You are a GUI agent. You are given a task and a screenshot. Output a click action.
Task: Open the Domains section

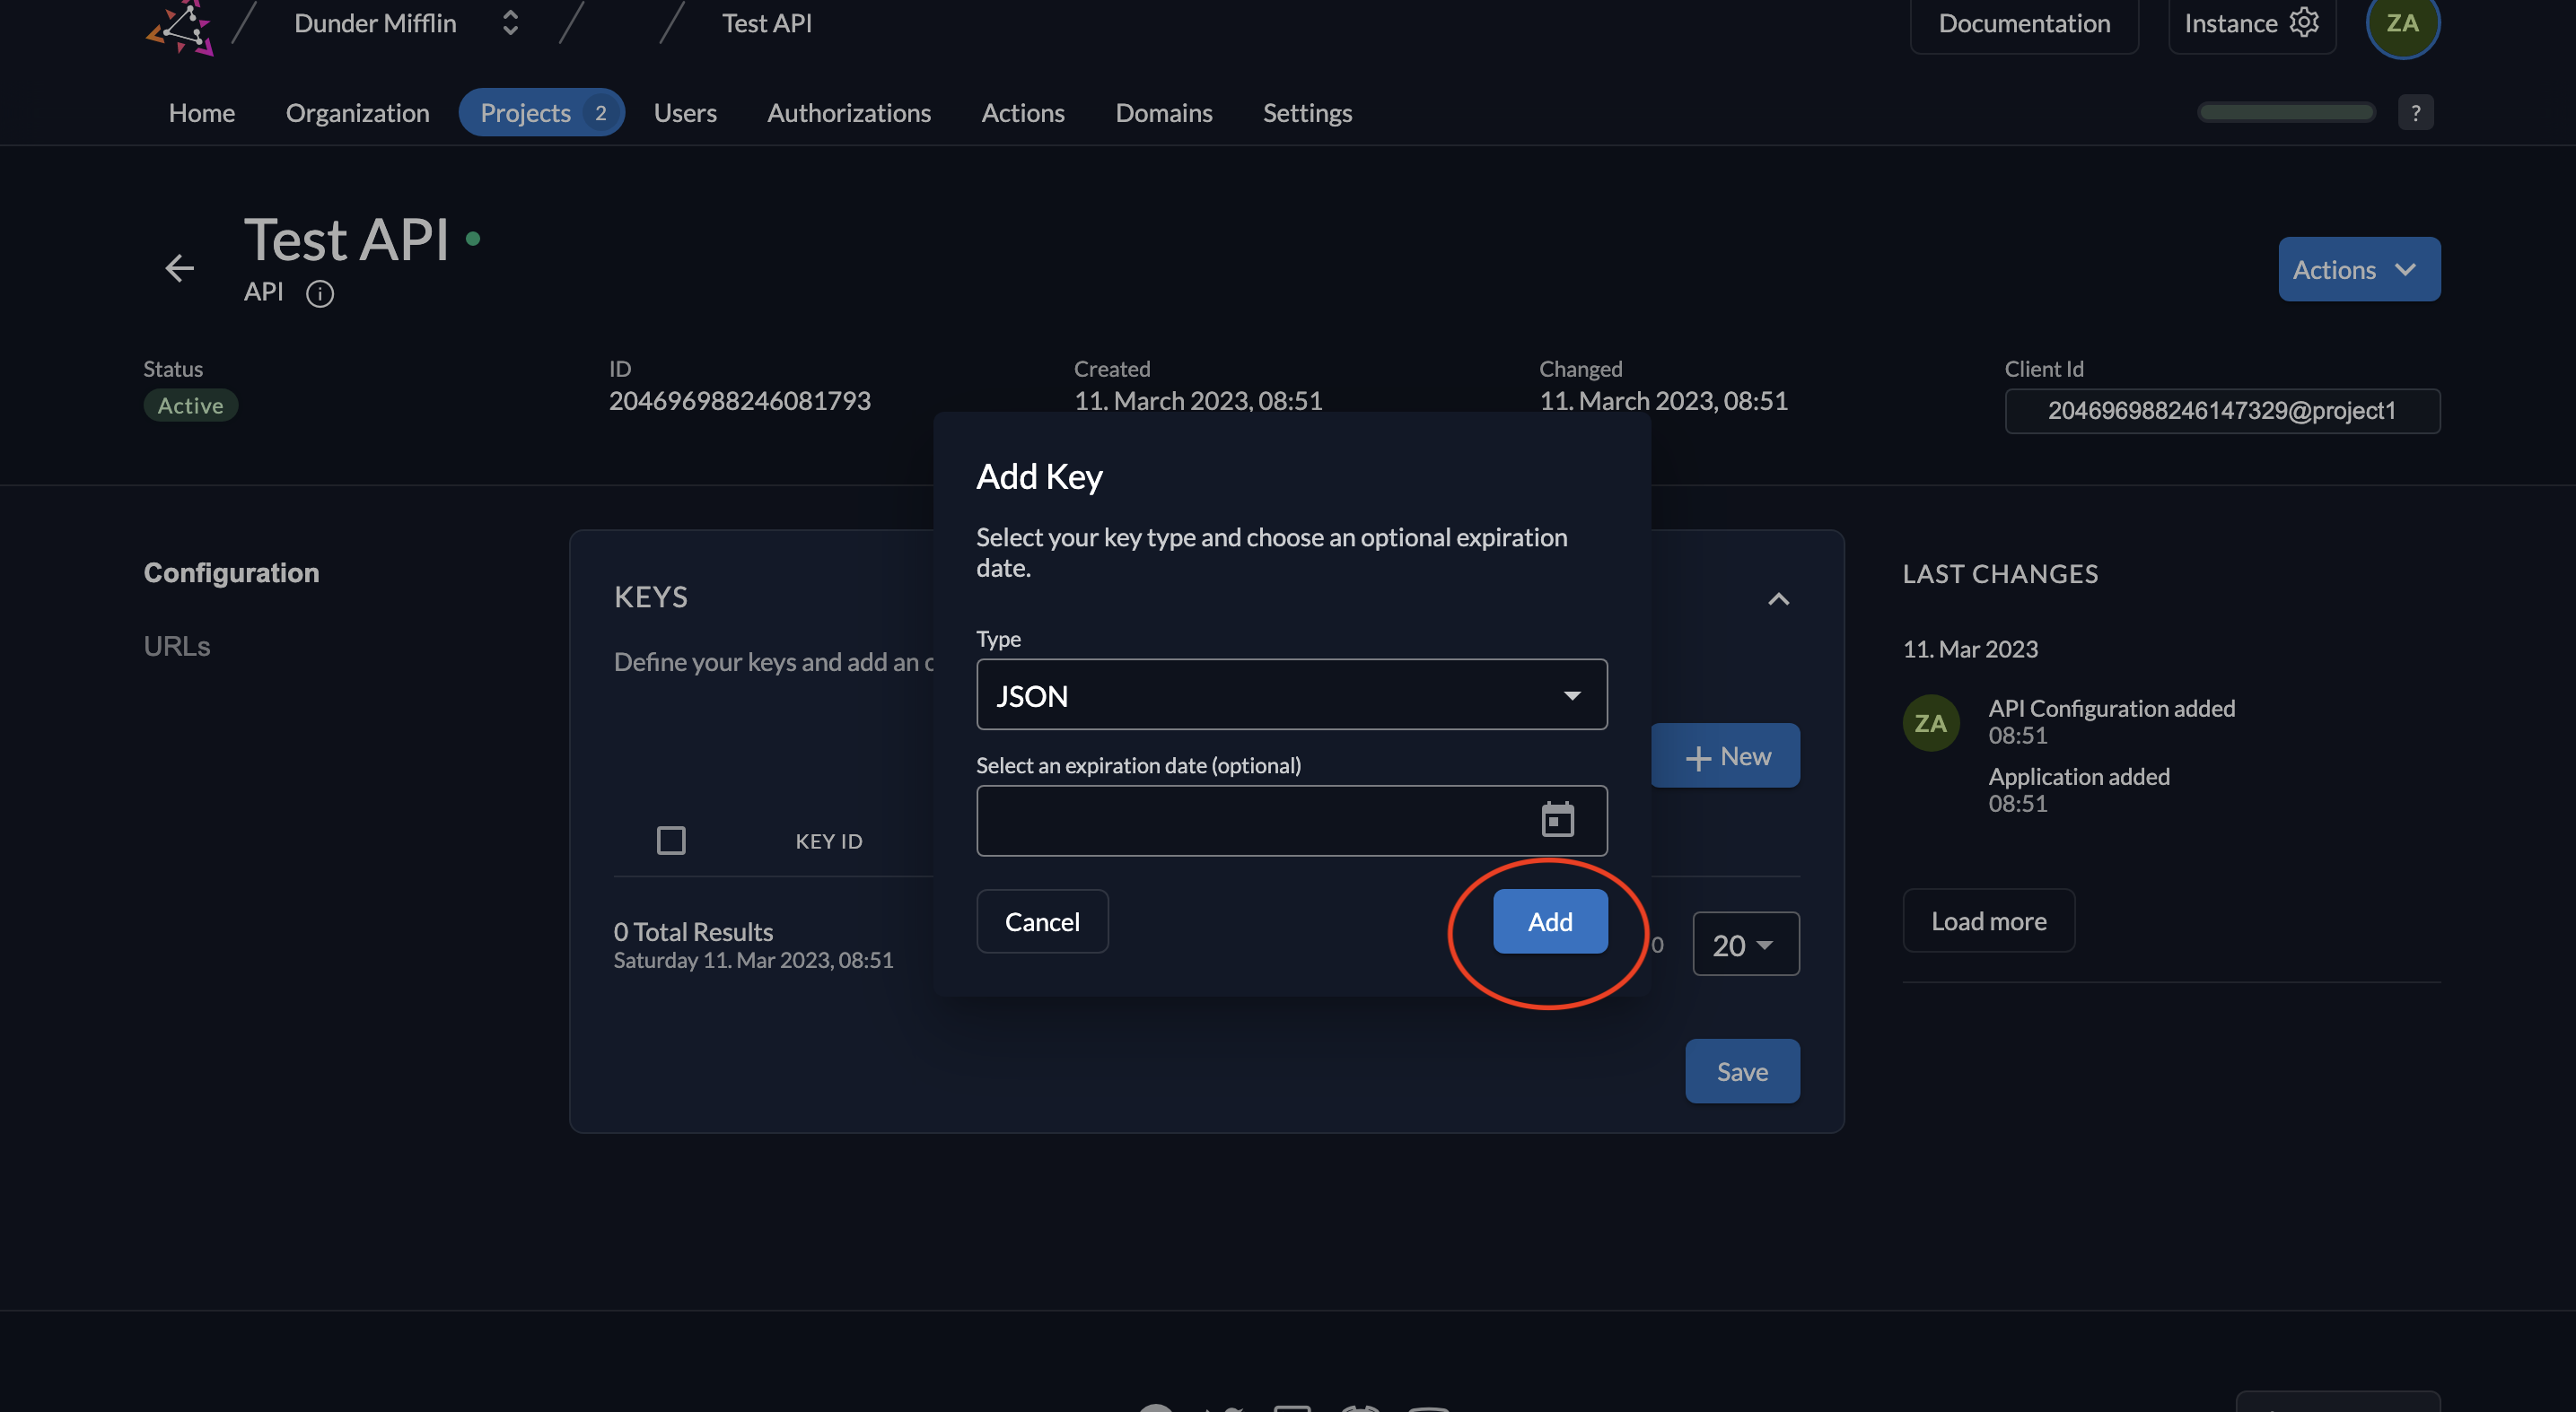click(x=1163, y=113)
